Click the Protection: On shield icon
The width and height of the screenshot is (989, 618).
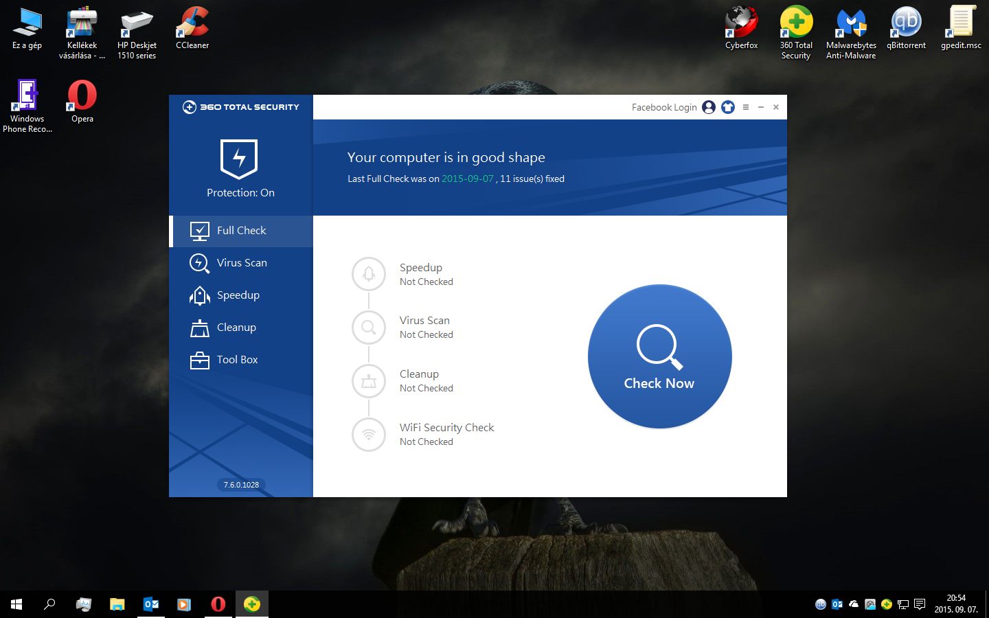tap(239, 159)
